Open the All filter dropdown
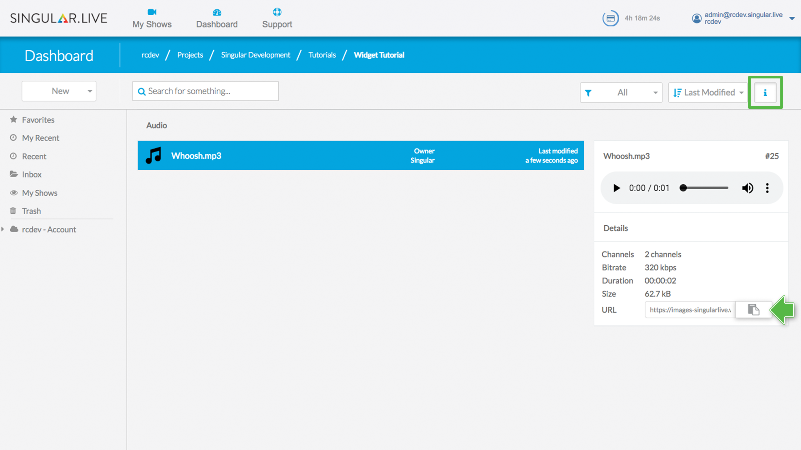The image size is (801, 450). point(621,92)
